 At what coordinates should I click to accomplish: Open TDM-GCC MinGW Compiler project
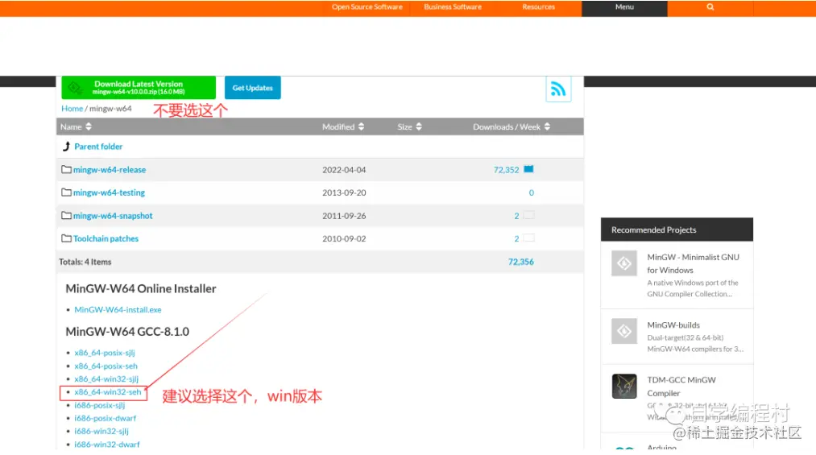(x=681, y=386)
